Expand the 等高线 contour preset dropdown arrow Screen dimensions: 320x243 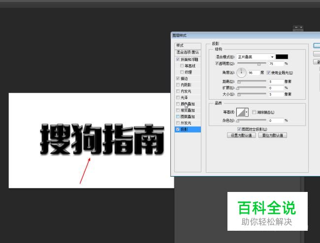pos(247,112)
